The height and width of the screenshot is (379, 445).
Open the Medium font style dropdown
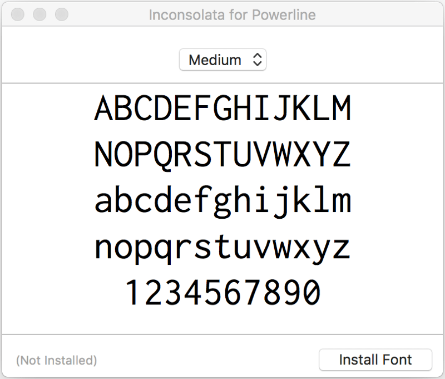click(222, 60)
